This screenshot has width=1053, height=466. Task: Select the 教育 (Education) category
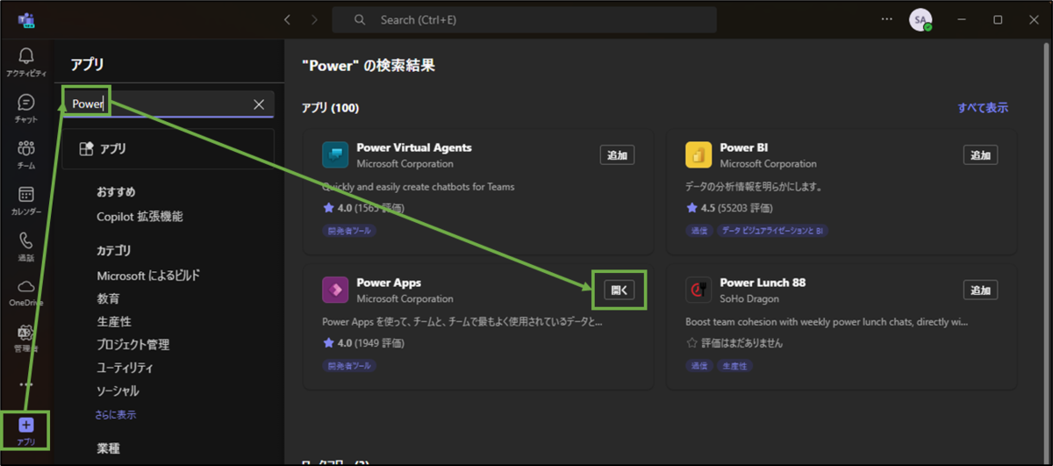pos(108,299)
